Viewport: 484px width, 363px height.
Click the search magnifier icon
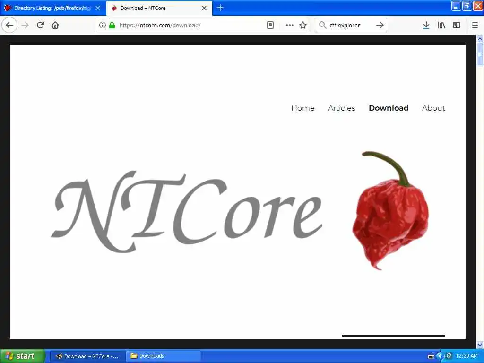tap(322, 25)
